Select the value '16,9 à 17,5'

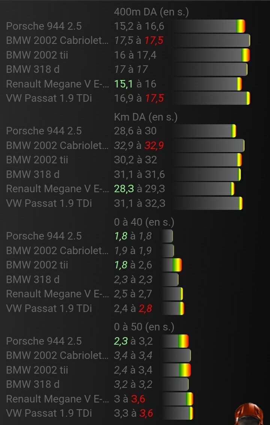coord(139,99)
